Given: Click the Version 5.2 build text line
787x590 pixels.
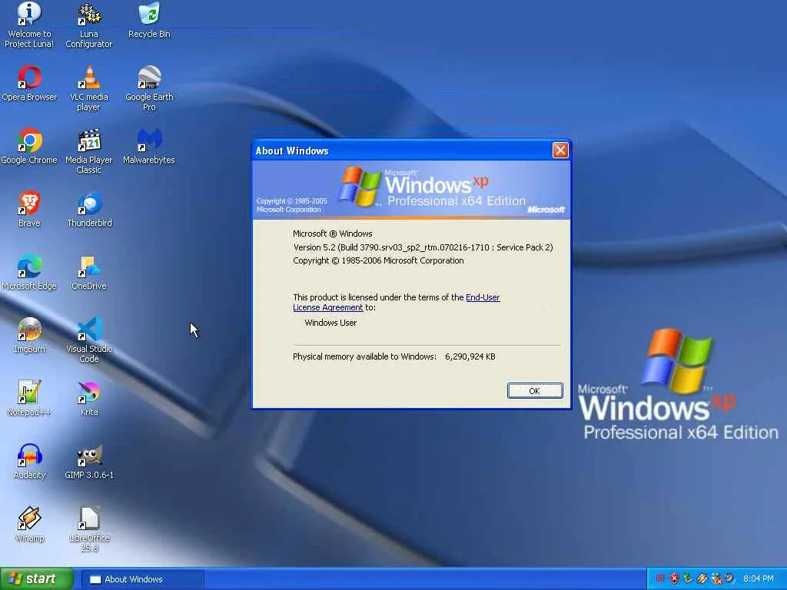Looking at the screenshot, I should pyautogui.click(x=423, y=247).
